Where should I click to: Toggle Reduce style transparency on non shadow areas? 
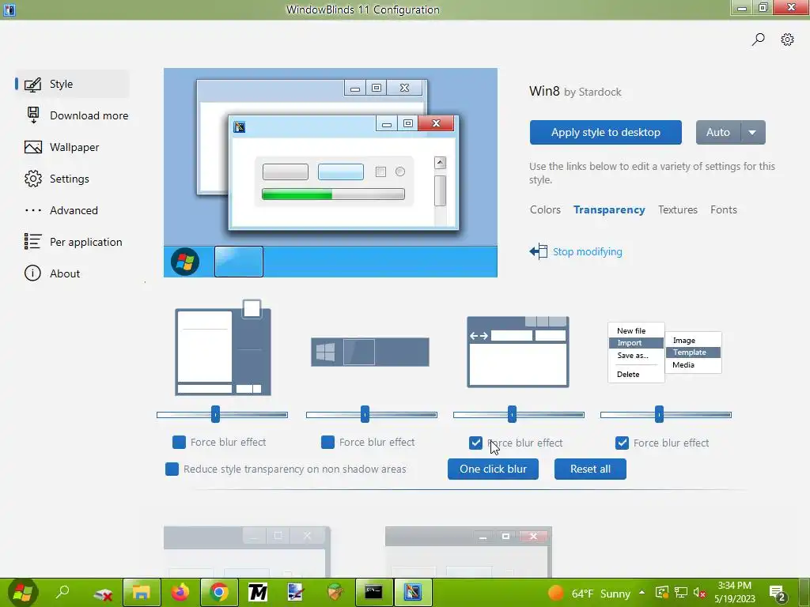click(x=172, y=469)
